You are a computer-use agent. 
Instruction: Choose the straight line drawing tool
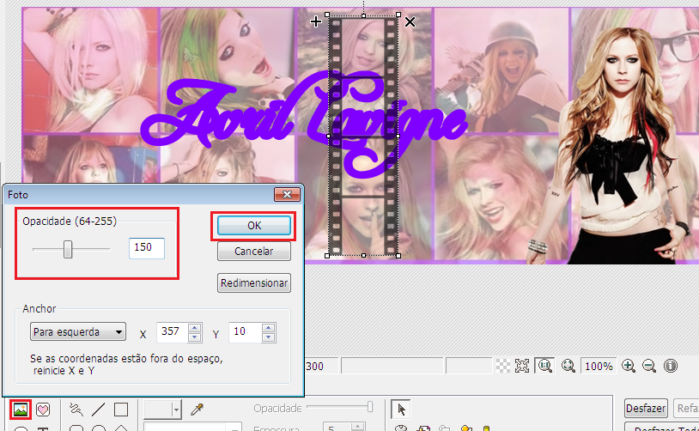pyautogui.click(x=98, y=410)
